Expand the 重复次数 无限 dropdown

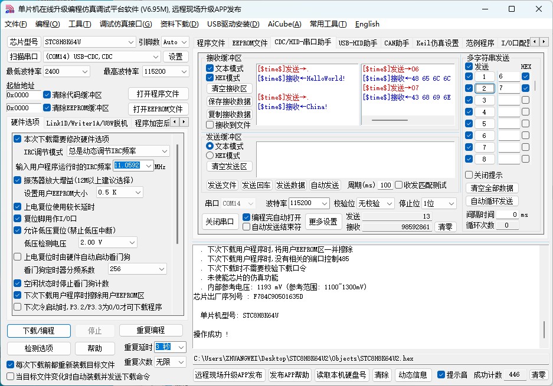pos(181,362)
